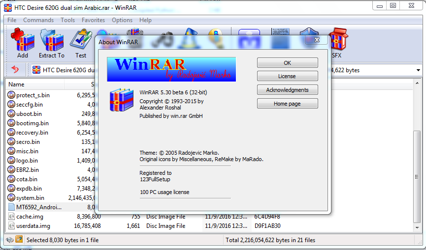426x250 pixels.
Task: Open the Tools menu
Action: click(67, 20)
